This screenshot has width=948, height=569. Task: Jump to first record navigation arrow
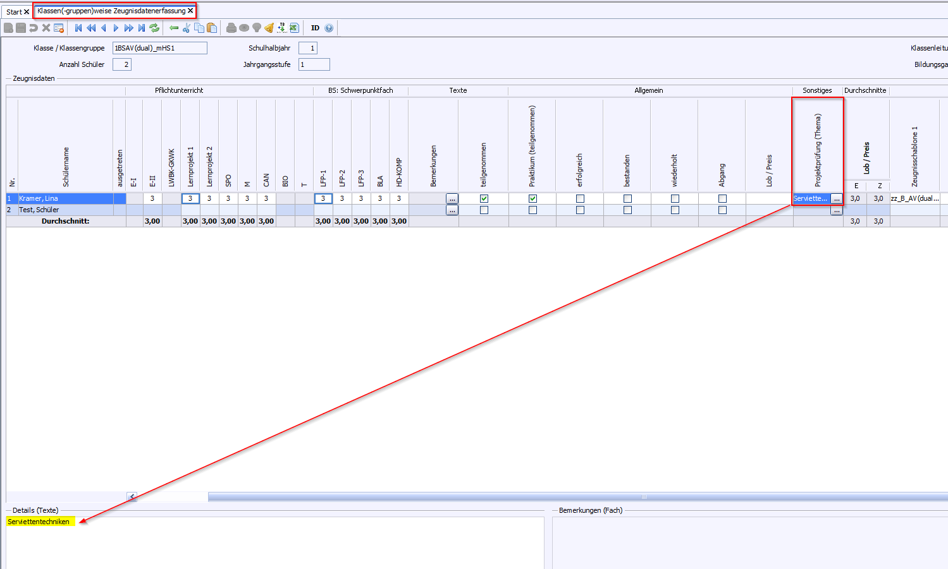click(78, 28)
